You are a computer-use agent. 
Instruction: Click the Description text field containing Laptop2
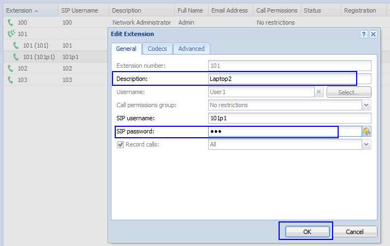click(282, 79)
